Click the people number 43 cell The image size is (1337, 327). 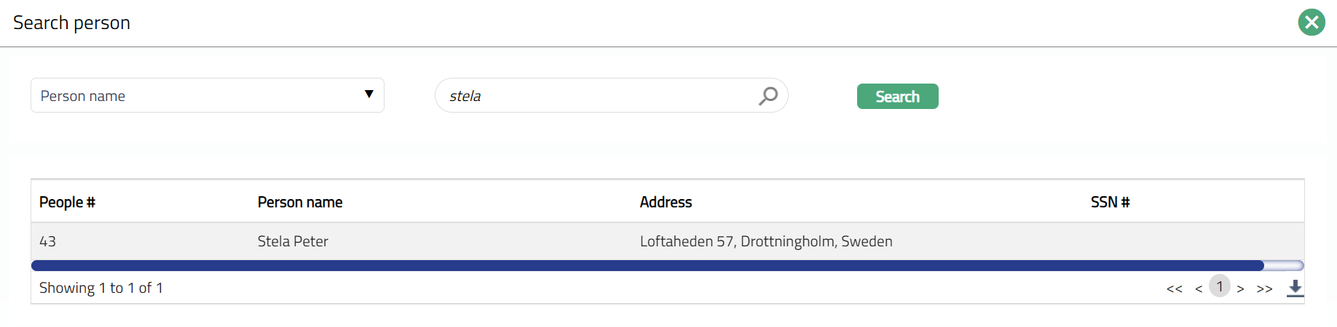48,241
